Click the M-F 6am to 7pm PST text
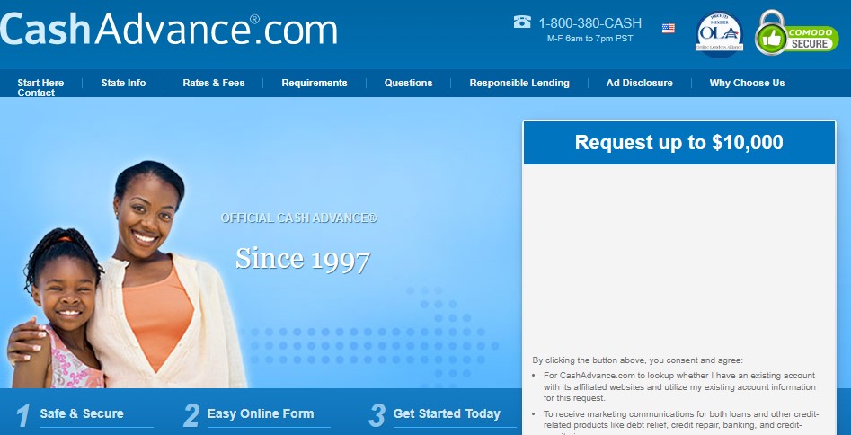 click(589, 39)
